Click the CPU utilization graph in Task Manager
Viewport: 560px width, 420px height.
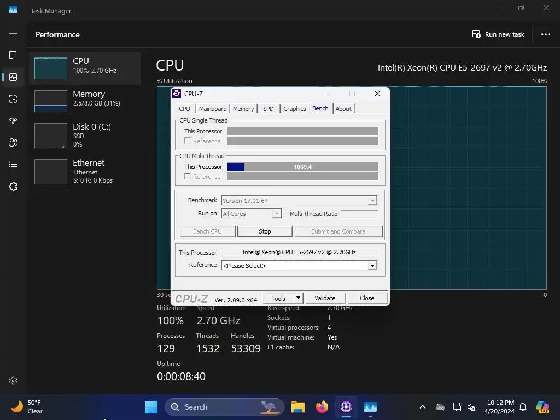pyautogui.click(x=468, y=188)
